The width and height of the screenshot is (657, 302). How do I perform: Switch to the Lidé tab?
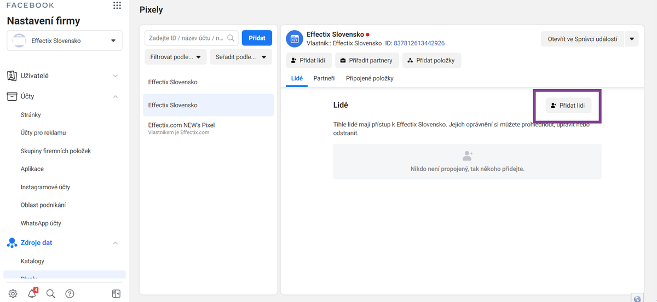pyautogui.click(x=297, y=78)
